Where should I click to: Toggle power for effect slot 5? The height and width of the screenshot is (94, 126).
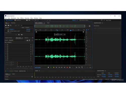point(8,51)
